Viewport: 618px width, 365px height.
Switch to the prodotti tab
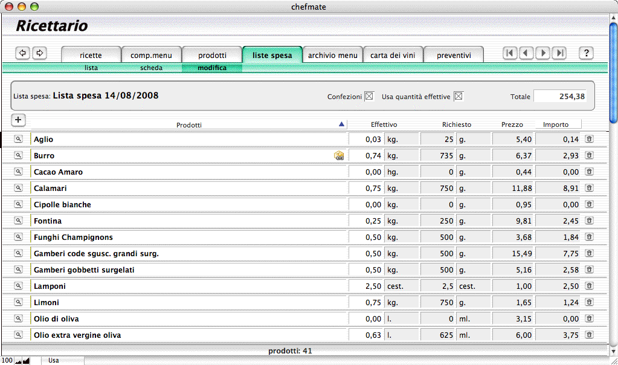click(212, 55)
